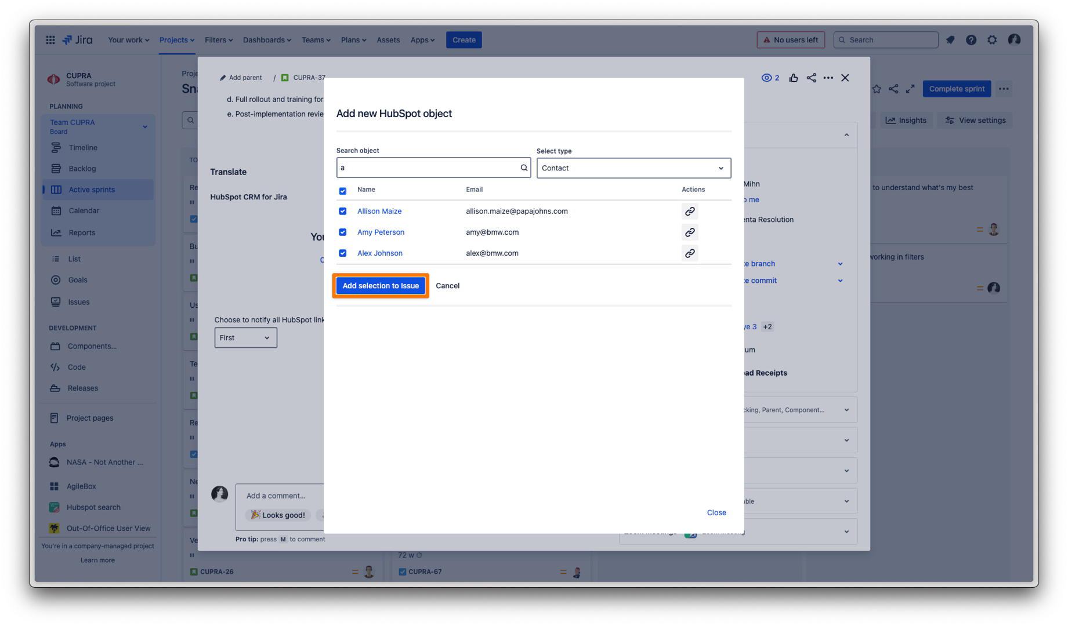The height and width of the screenshot is (626, 1068).
Task: Open the Backlog sidebar item
Action: [x=97, y=169]
